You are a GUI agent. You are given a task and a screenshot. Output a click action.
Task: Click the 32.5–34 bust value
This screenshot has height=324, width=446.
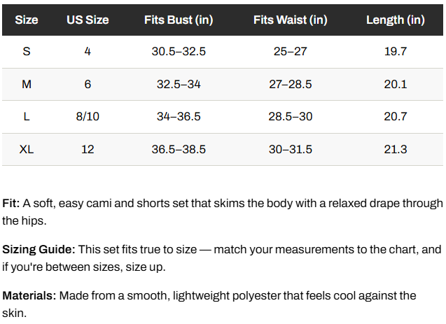click(179, 84)
